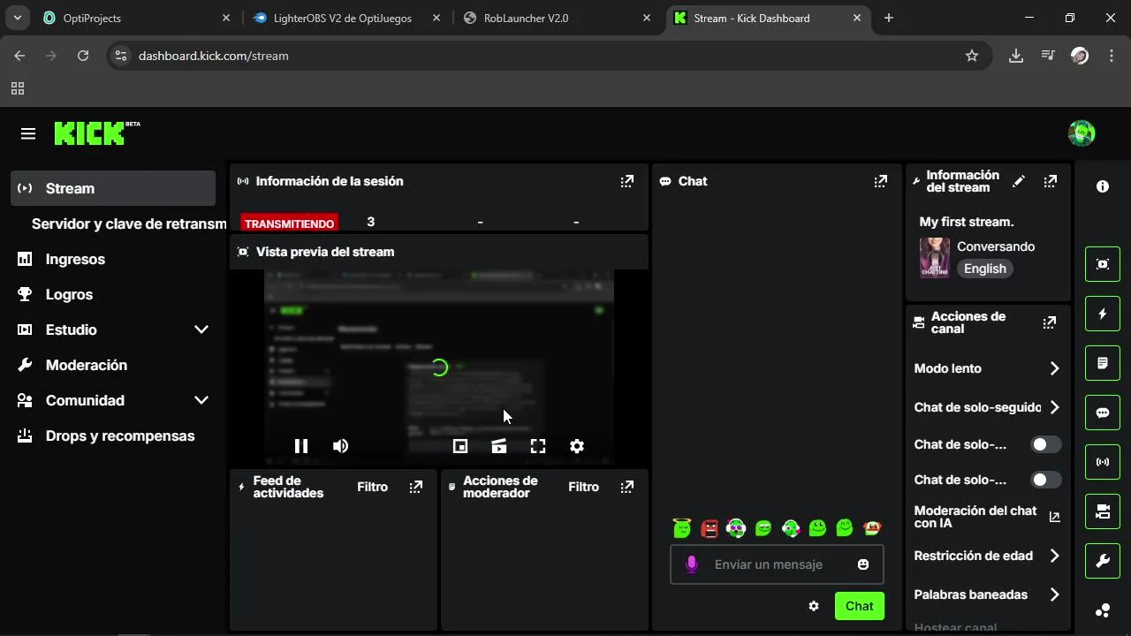
Task: Click the TRANSMITIENDO status badge
Action: pyautogui.click(x=289, y=223)
